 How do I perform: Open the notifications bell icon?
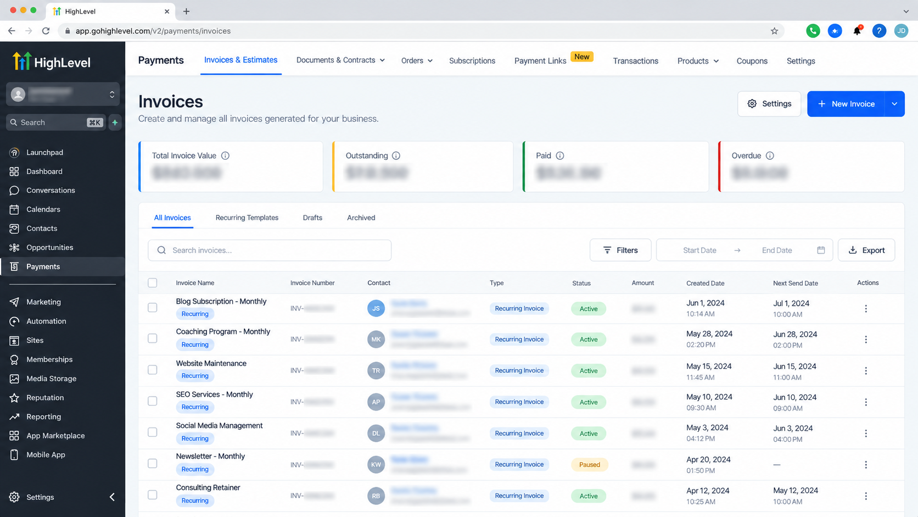(x=857, y=31)
